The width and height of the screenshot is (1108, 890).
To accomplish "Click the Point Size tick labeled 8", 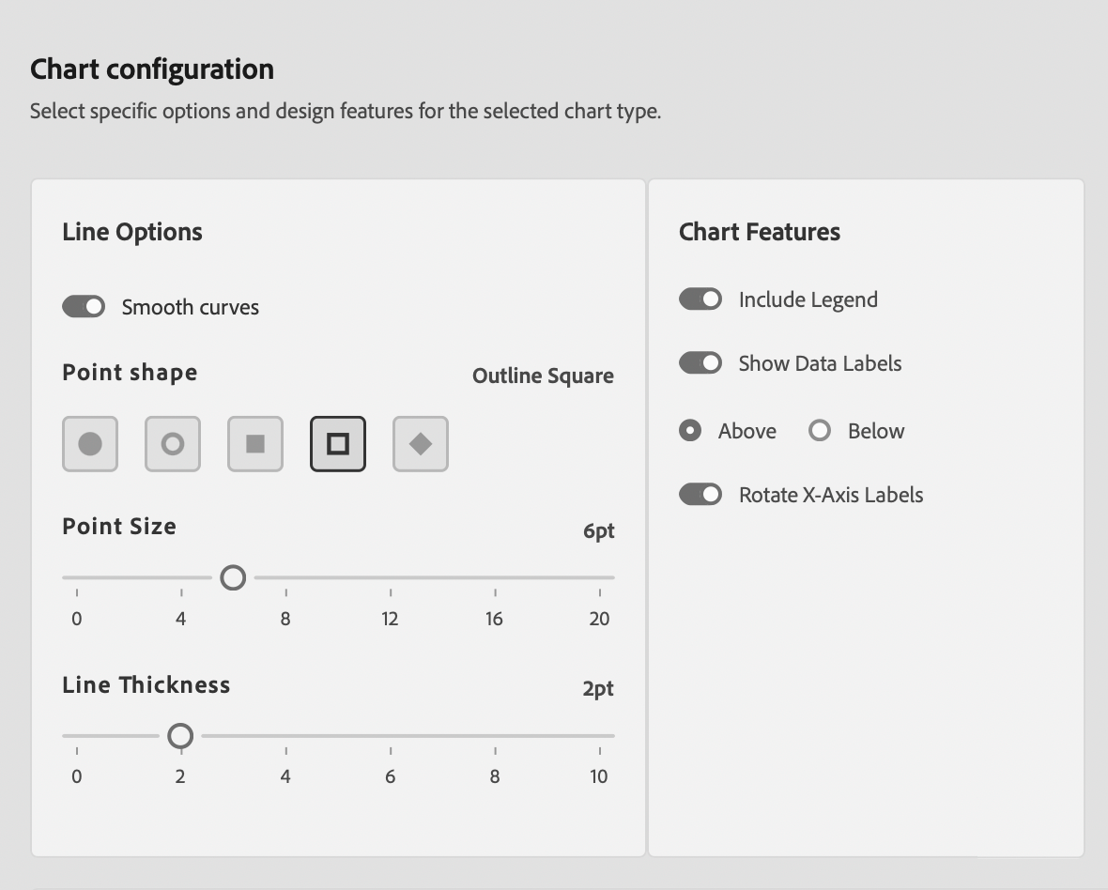I will point(285,619).
